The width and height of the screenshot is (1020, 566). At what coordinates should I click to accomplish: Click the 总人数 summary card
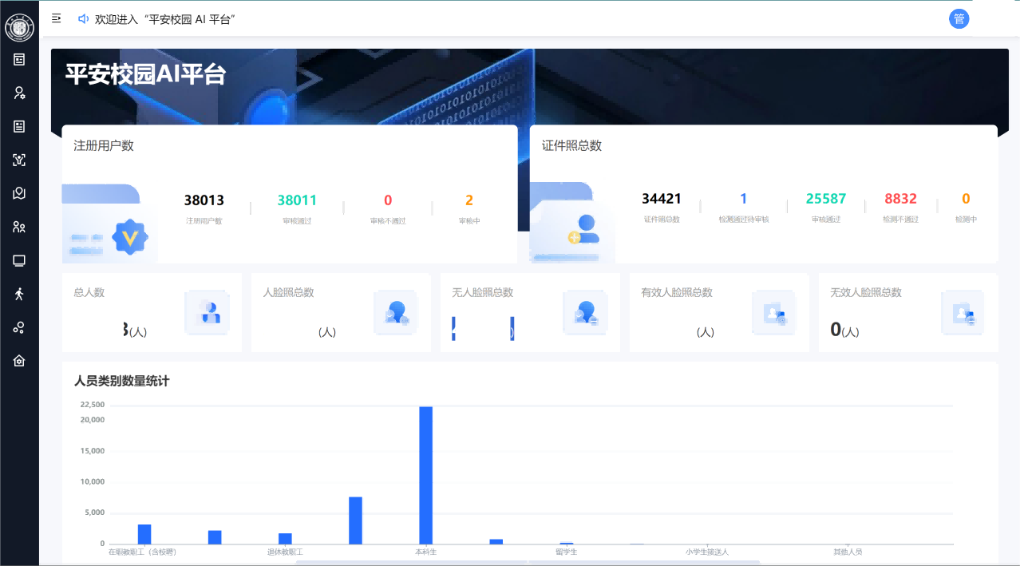(x=152, y=312)
